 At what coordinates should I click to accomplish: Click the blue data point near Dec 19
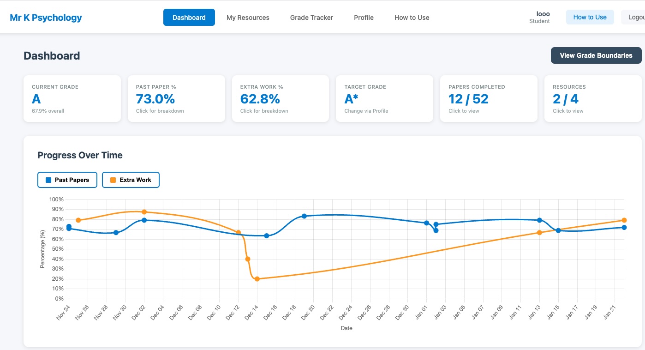304,216
